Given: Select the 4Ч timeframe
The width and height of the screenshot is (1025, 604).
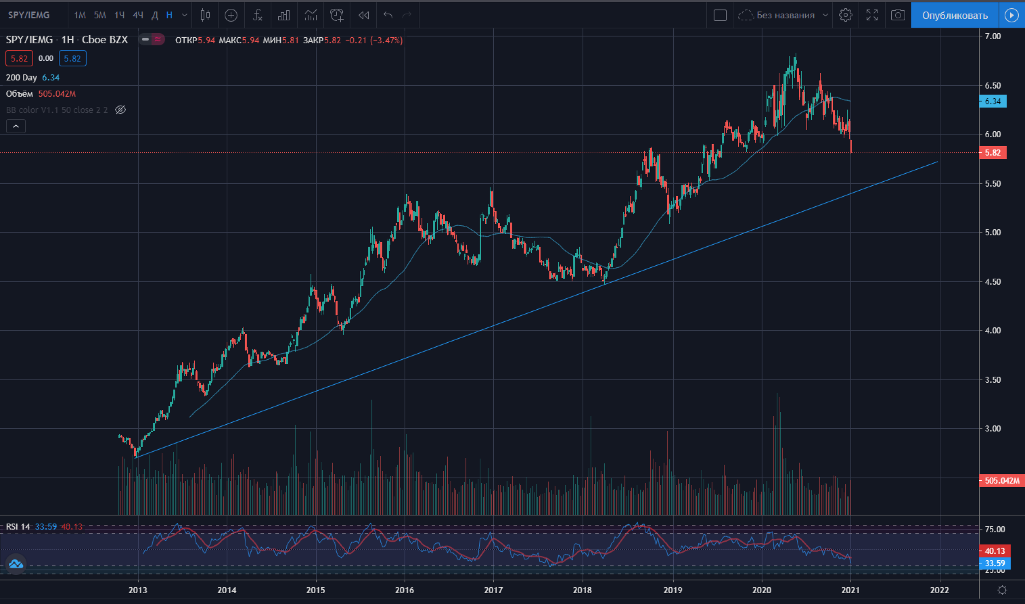Looking at the screenshot, I should pos(138,15).
